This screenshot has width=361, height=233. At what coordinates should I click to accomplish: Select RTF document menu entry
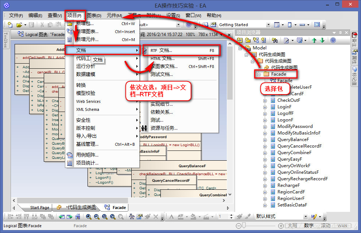[x=181, y=50]
